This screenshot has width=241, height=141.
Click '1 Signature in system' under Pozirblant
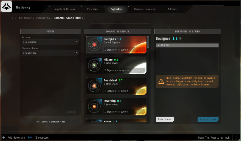tap(116, 91)
